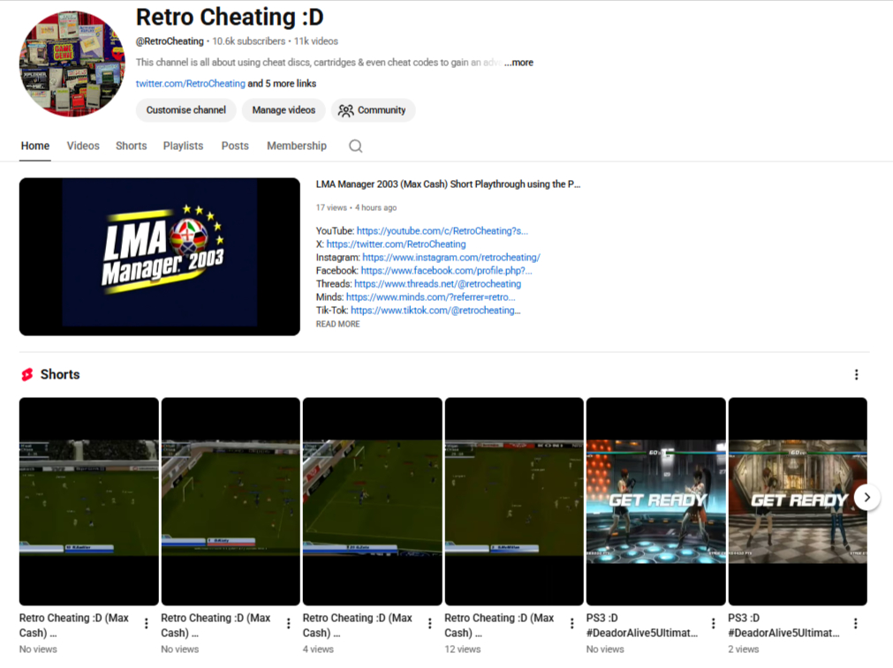
Task: Open twitter.com/RetroCheating header link
Action: coord(190,84)
